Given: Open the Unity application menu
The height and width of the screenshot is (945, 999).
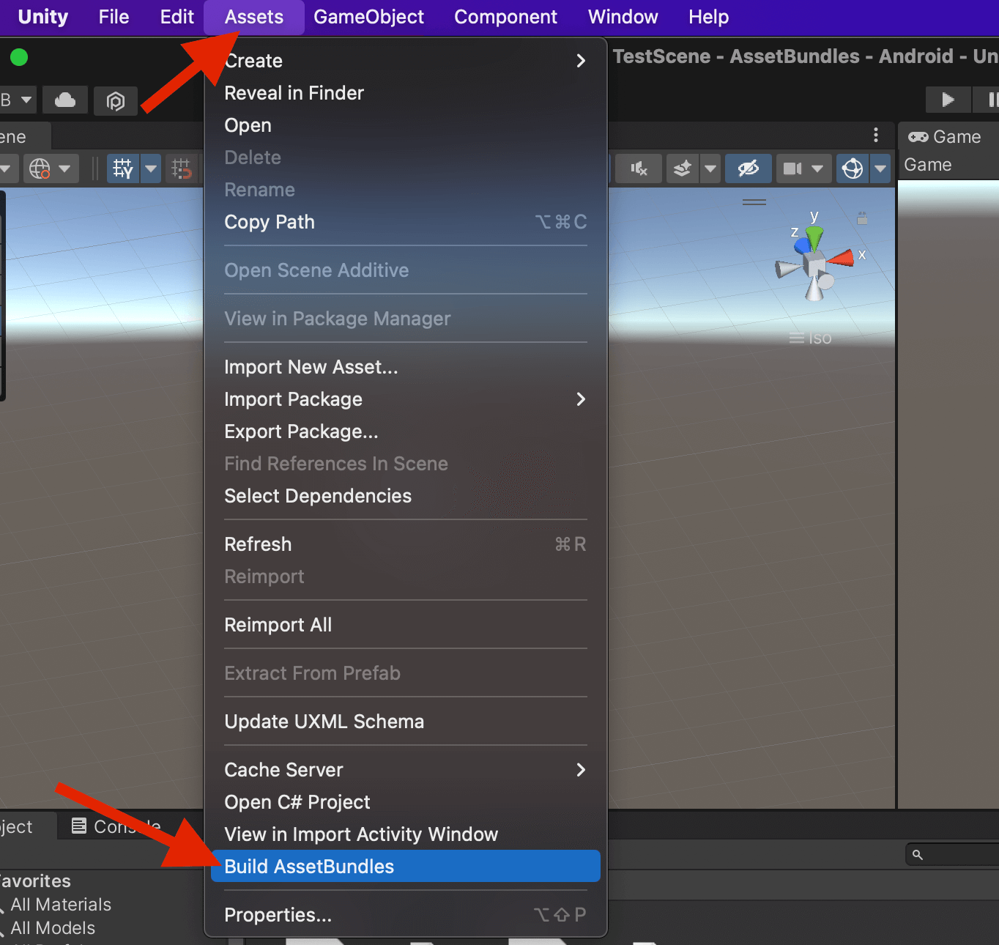Looking at the screenshot, I should 43,17.
